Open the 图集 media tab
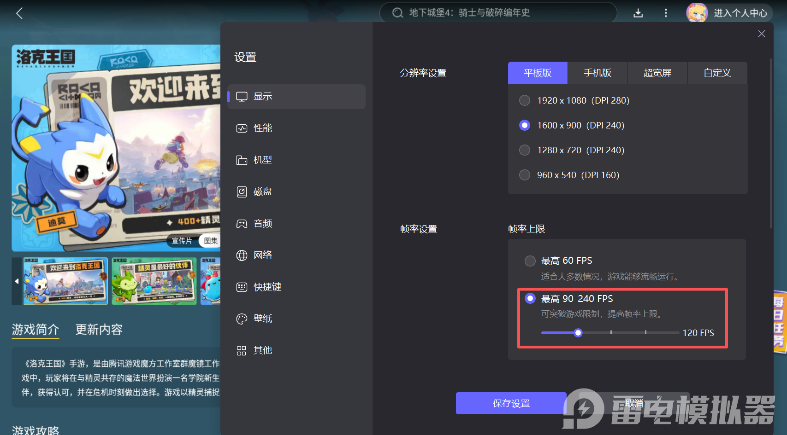 [x=211, y=241]
